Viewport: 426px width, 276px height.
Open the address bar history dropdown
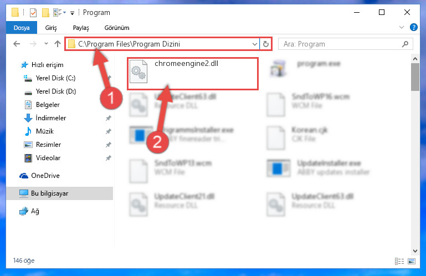click(255, 44)
